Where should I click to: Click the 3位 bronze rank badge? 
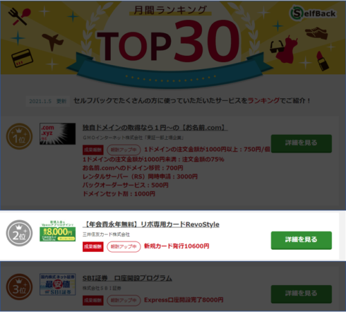19,287
